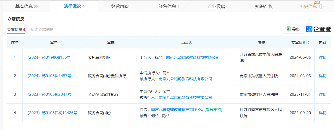The height and width of the screenshot is (130, 334).
Task: Open the VIP 历史信息 tab
Action: click(308, 6)
